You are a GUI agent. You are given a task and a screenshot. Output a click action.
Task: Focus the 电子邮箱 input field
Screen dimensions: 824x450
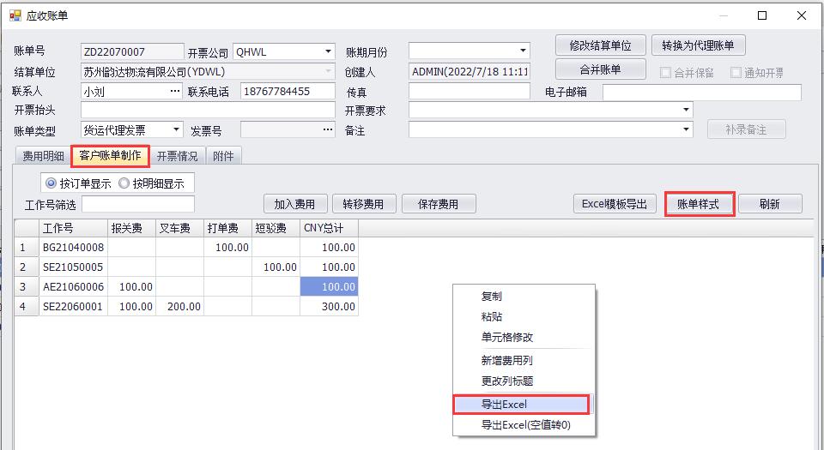(702, 93)
